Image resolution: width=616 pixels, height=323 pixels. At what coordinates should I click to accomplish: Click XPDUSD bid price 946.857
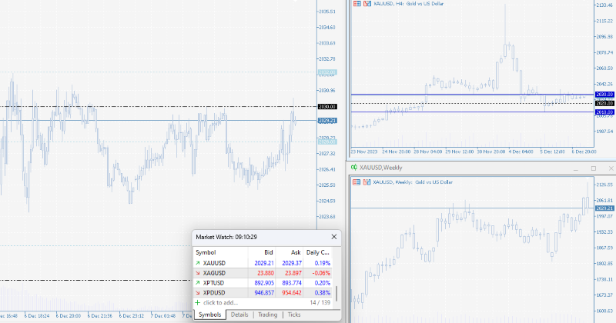[264, 293]
